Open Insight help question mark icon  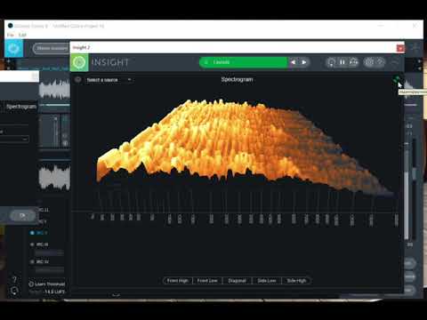tap(380, 62)
